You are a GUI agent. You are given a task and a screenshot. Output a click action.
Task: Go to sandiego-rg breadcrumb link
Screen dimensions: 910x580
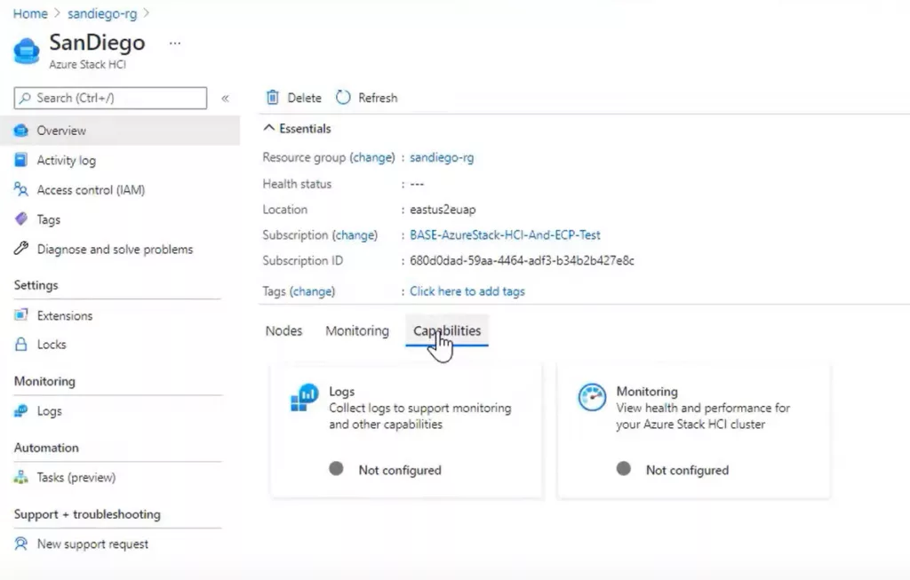pyautogui.click(x=102, y=13)
